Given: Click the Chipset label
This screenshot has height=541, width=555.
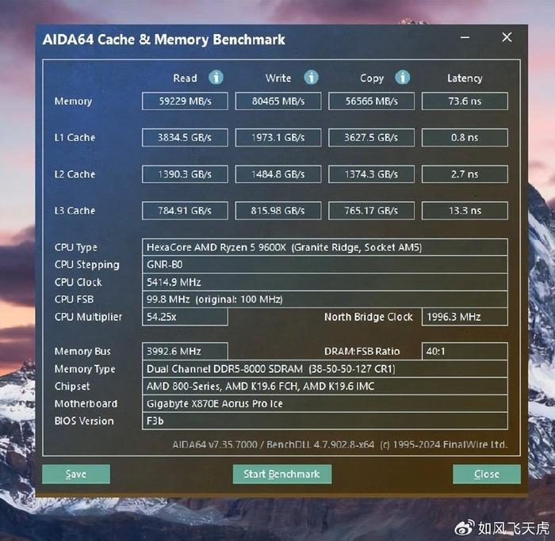Looking at the screenshot, I should tap(72, 387).
